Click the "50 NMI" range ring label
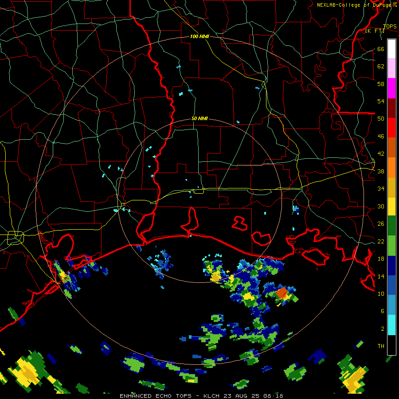 coord(199,118)
